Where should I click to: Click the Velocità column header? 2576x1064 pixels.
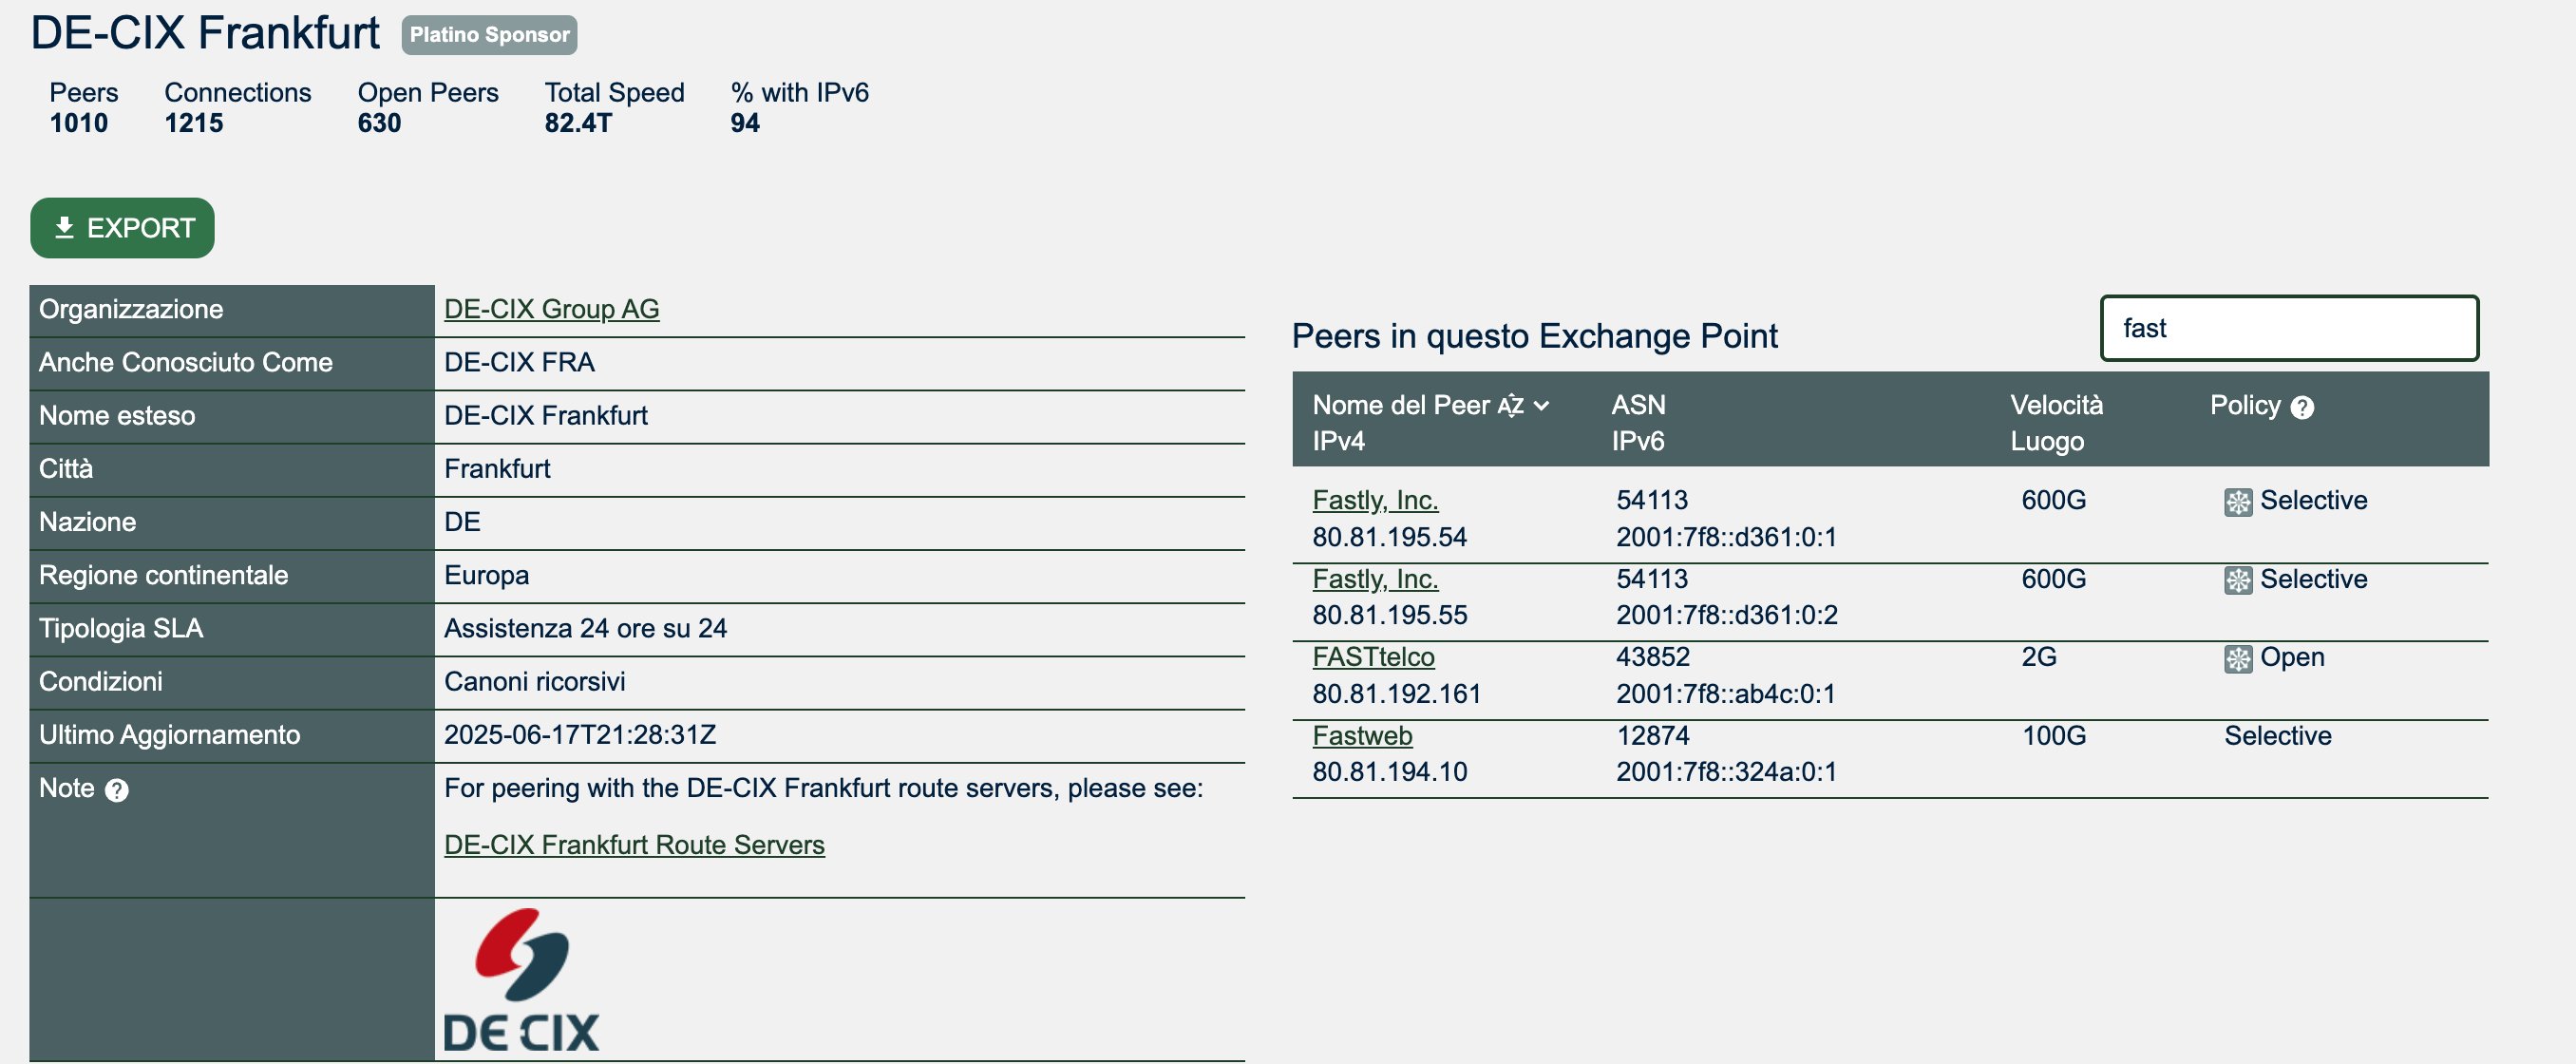click(2056, 405)
